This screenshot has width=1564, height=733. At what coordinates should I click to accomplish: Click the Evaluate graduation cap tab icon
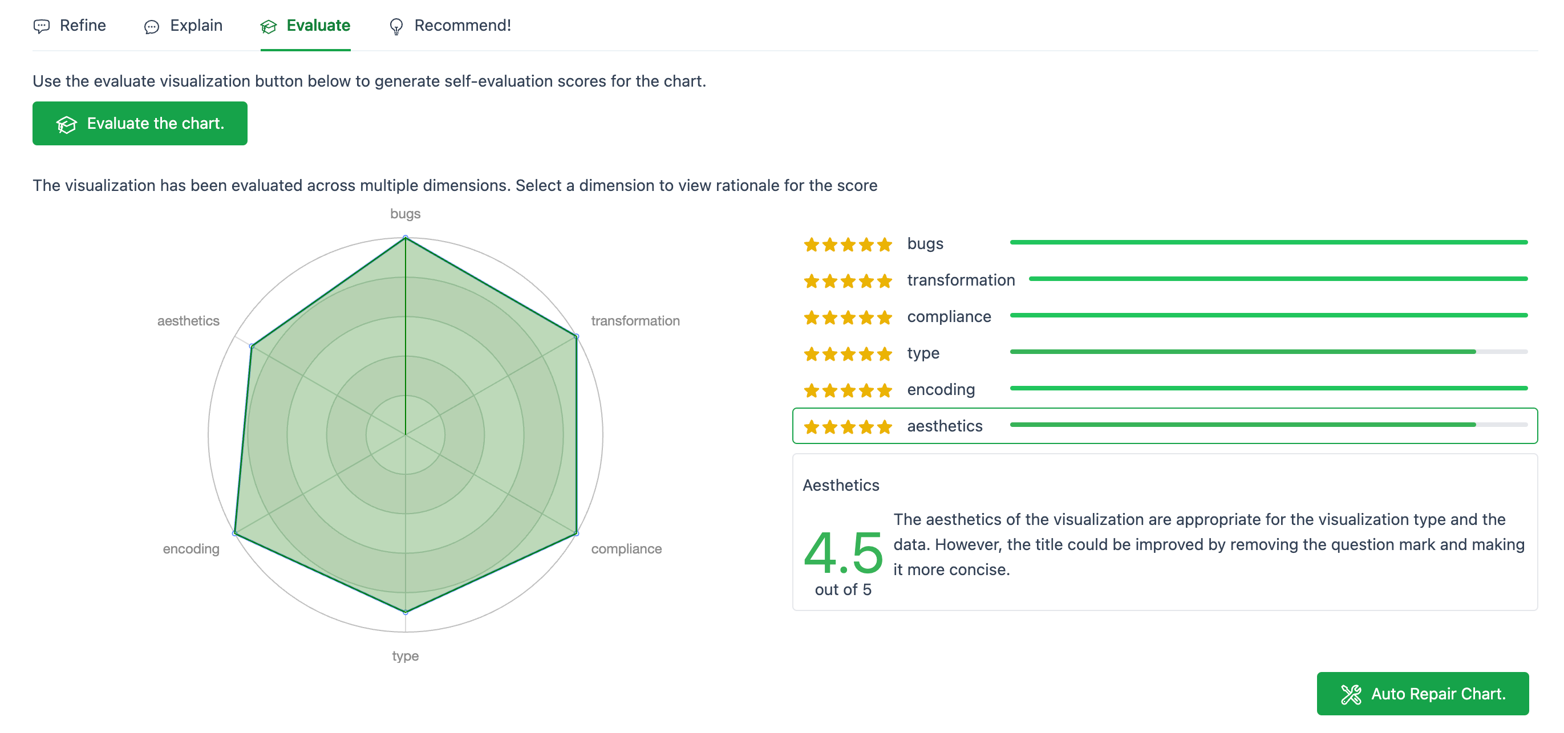coord(268,26)
